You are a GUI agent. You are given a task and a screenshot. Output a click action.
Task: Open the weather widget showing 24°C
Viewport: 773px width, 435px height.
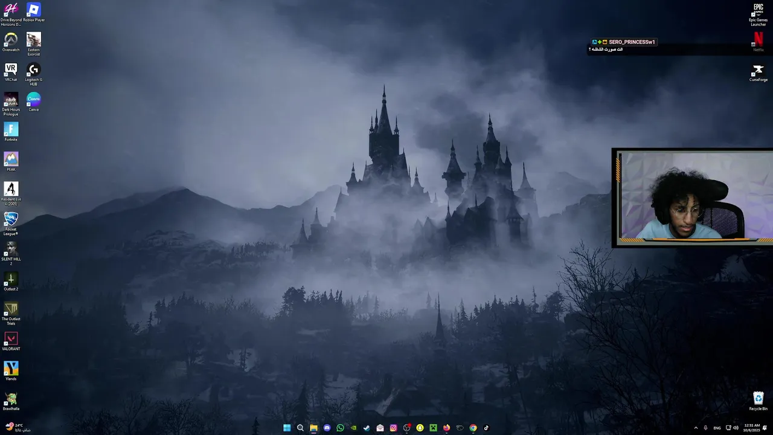tap(18, 428)
